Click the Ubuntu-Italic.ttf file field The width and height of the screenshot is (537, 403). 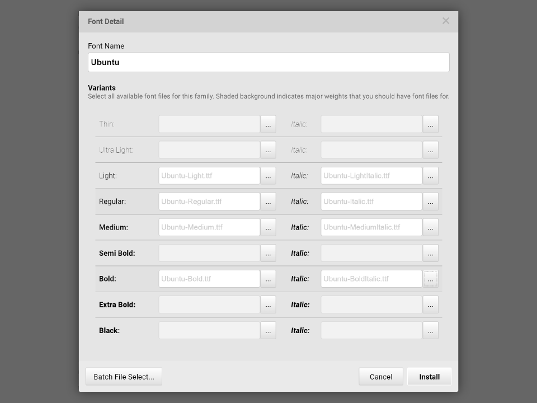point(371,201)
